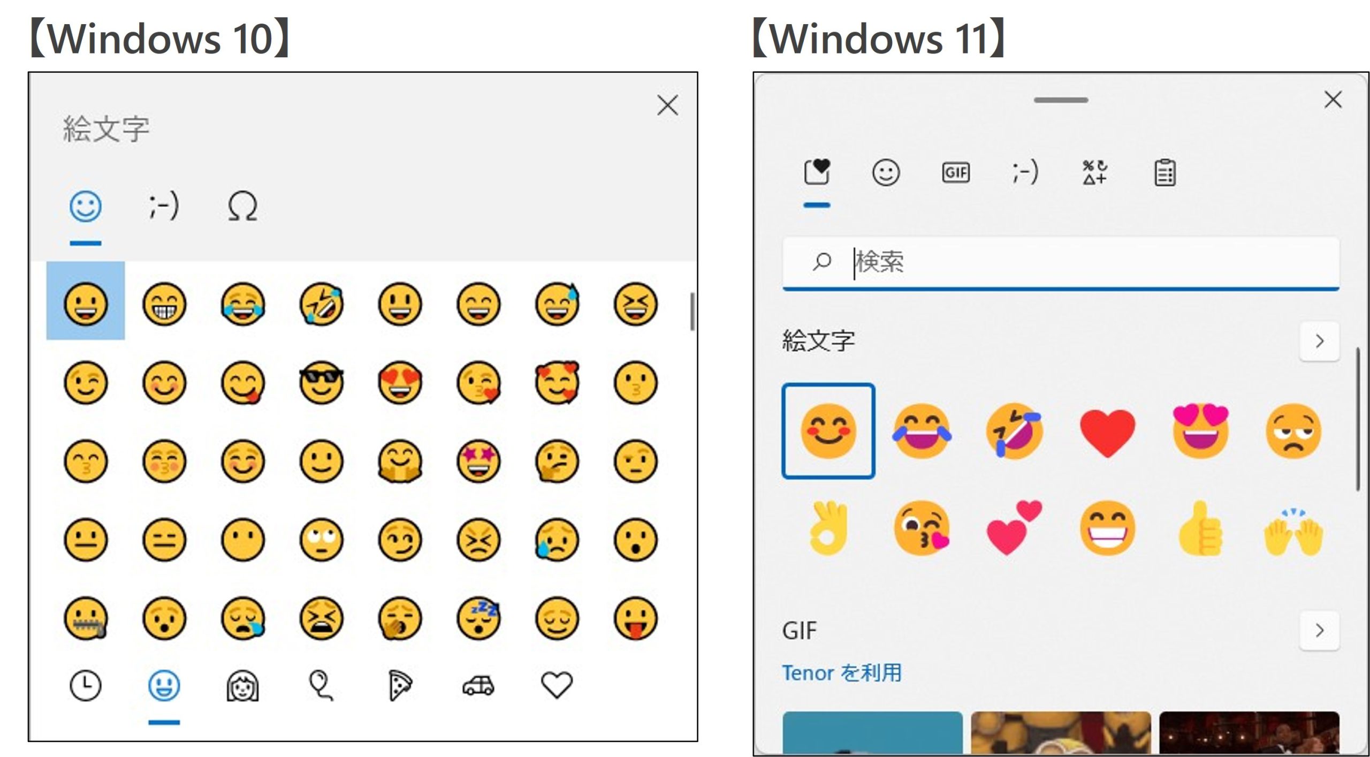This screenshot has width=1370, height=757.
Task: Insert the sleeping zzz face emoji
Action: tap(478, 618)
